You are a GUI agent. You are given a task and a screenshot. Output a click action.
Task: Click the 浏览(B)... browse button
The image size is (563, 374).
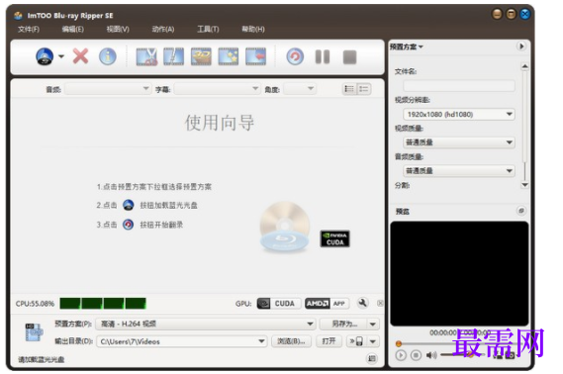click(291, 341)
